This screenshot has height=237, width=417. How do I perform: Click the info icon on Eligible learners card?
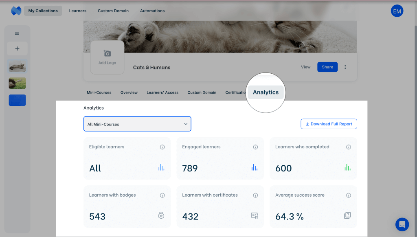click(162, 147)
